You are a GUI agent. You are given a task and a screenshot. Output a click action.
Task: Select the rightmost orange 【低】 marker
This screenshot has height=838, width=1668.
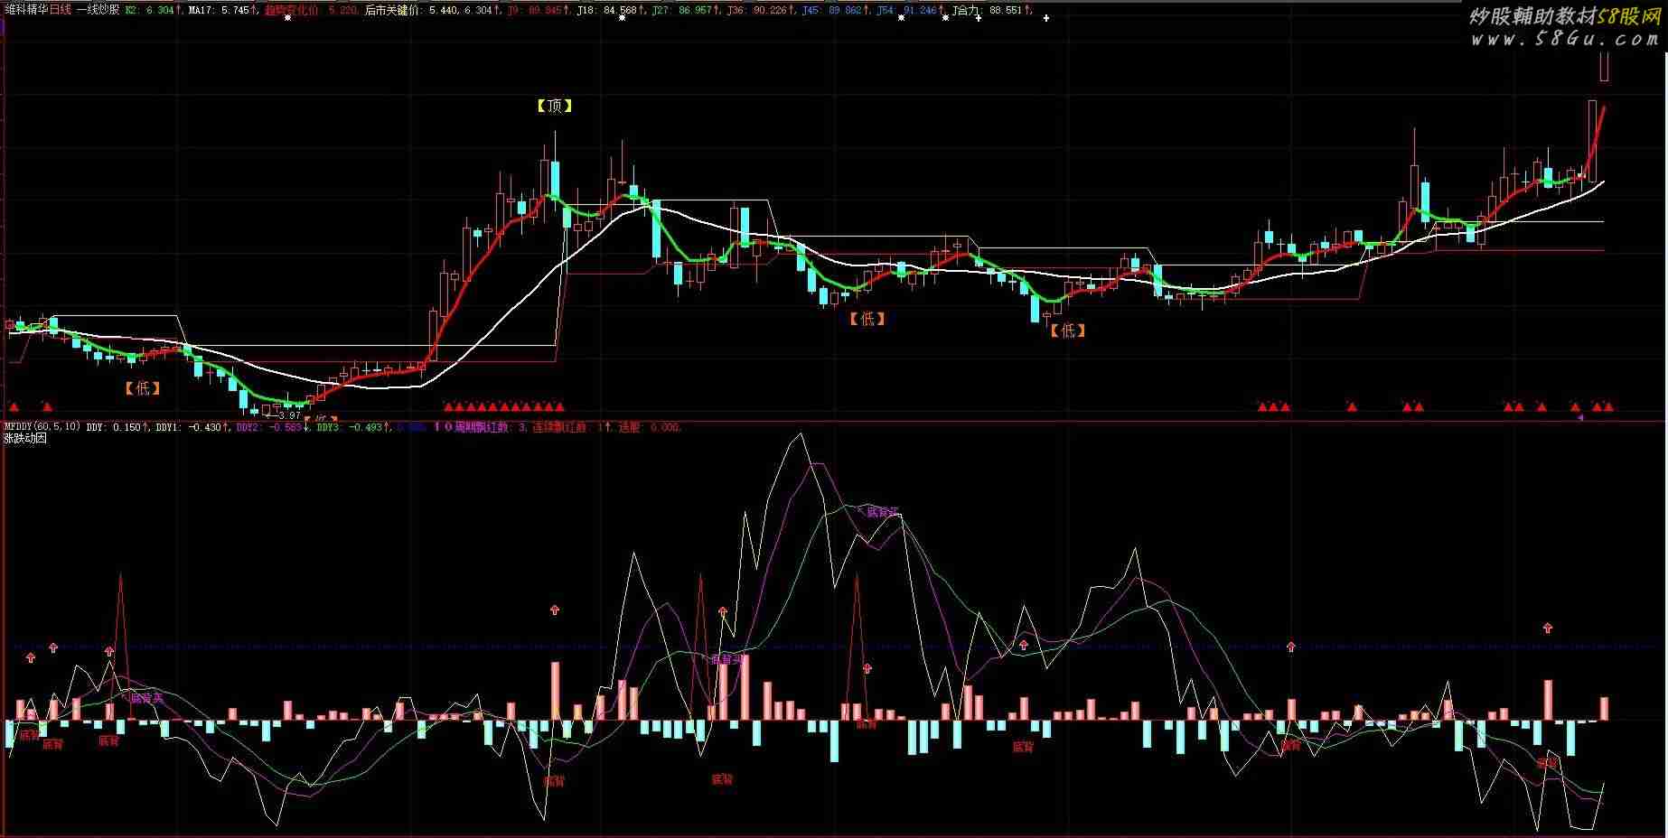click(x=1067, y=331)
